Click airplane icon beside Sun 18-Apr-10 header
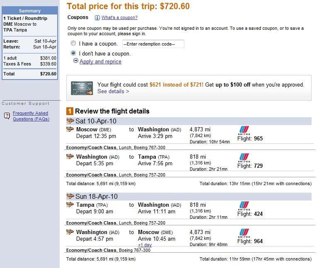 [x=70, y=196]
